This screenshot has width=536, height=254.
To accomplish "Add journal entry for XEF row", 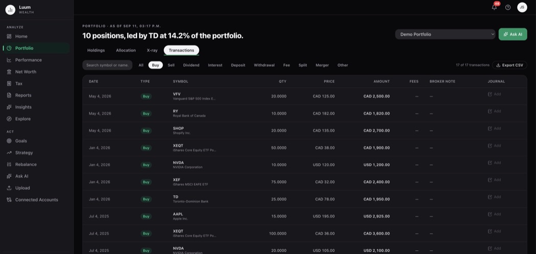I will click(494, 179).
